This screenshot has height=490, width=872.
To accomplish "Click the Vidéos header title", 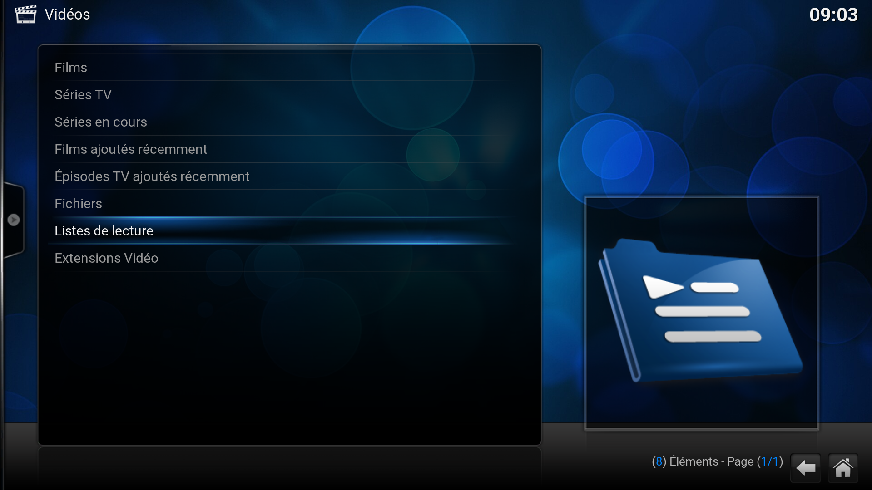I will pyautogui.click(x=67, y=15).
